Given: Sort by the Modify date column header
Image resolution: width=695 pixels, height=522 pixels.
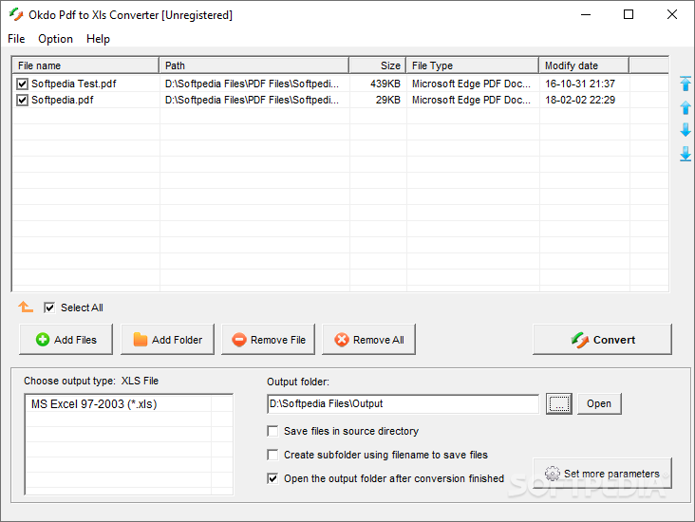Looking at the screenshot, I should coord(584,65).
